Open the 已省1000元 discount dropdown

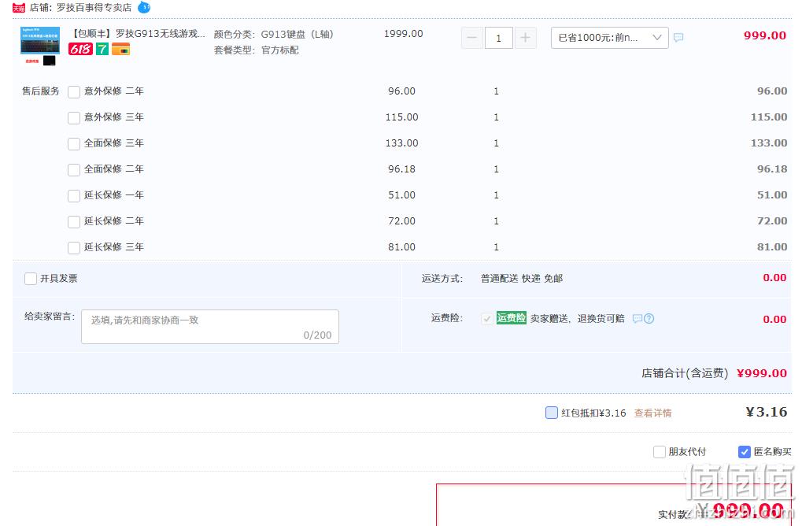pos(609,38)
